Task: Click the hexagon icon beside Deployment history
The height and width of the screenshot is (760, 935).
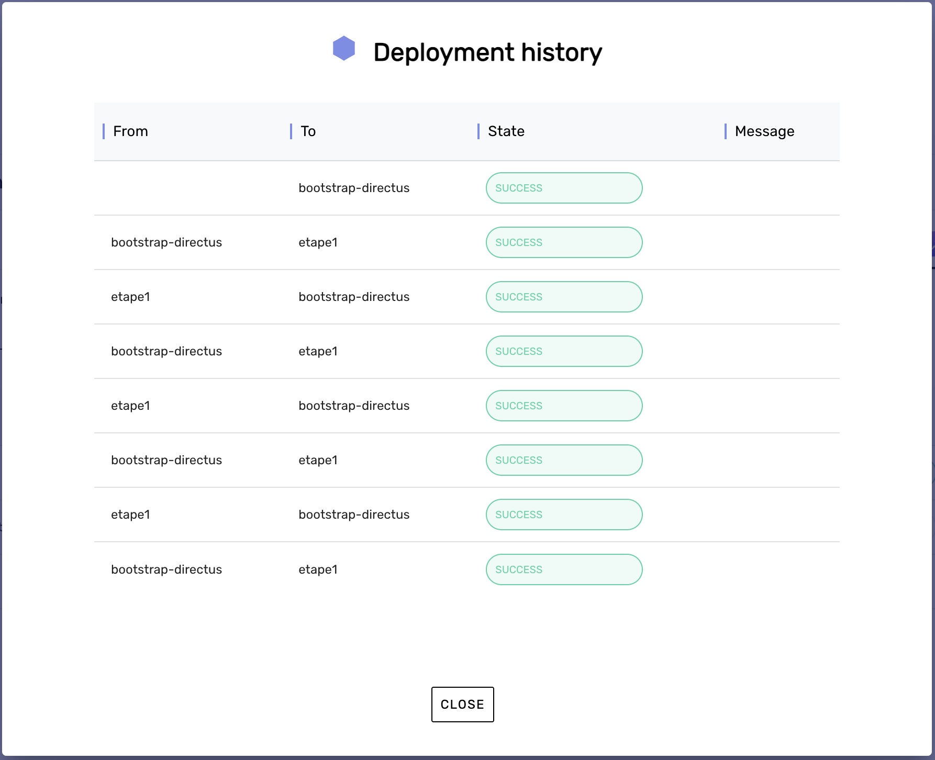Action: click(x=344, y=48)
